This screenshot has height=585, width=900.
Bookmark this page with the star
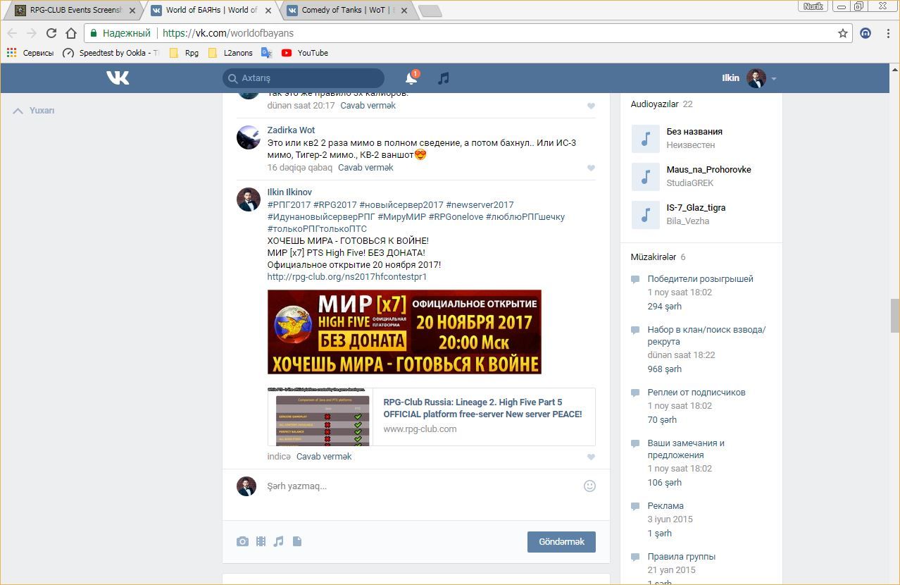click(x=843, y=33)
